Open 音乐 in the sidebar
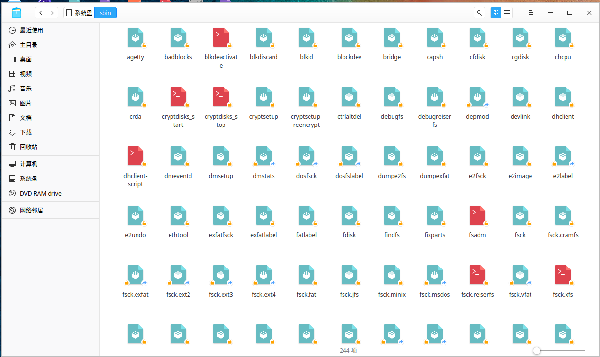This screenshot has height=357, width=600. coord(51,89)
